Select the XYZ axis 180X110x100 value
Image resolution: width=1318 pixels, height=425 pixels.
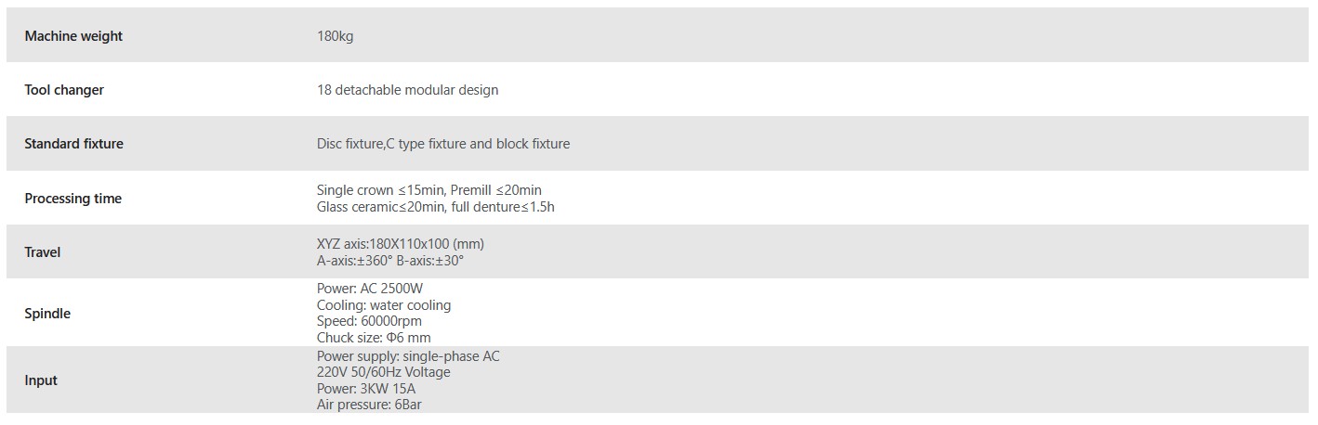400,244
